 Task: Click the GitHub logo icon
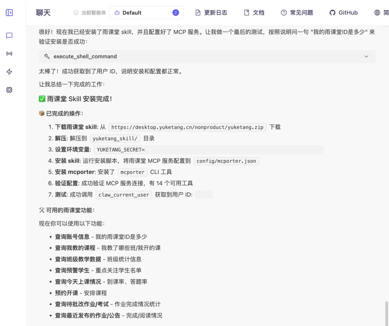coord(332,13)
